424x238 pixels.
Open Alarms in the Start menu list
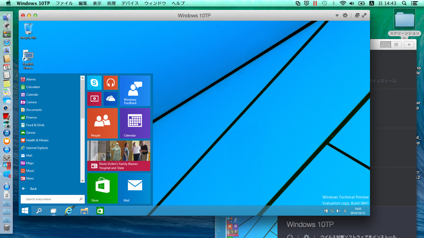28,79
